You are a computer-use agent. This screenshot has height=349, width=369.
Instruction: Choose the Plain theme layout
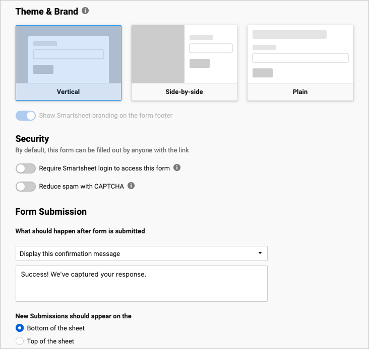300,54
